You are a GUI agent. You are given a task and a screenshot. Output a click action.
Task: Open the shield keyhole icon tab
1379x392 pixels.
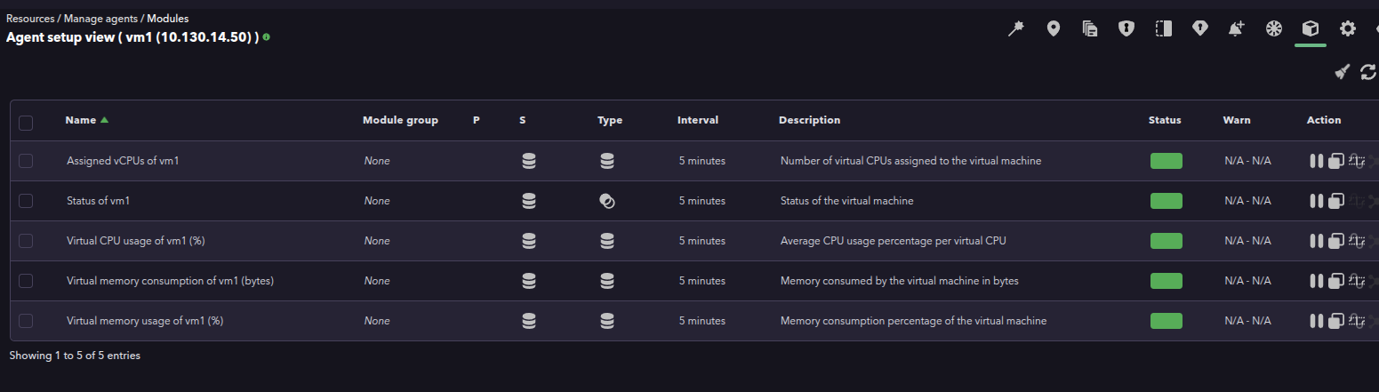(1126, 28)
